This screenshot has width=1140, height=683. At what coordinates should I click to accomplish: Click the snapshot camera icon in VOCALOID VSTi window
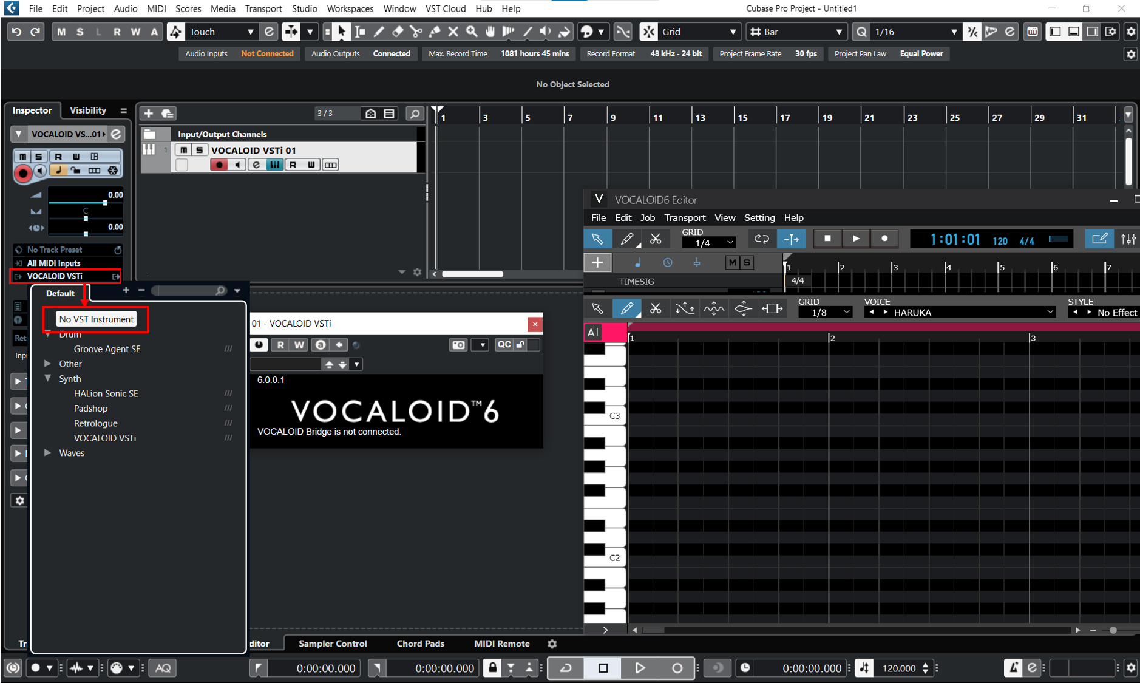(x=458, y=345)
